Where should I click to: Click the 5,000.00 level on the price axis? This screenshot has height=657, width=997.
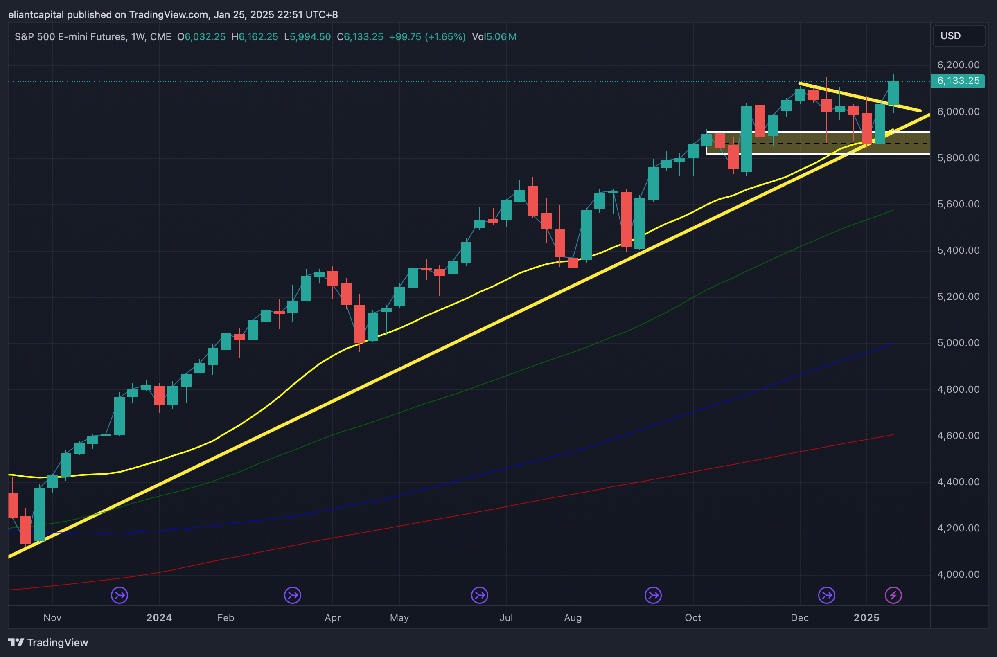tap(958, 343)
